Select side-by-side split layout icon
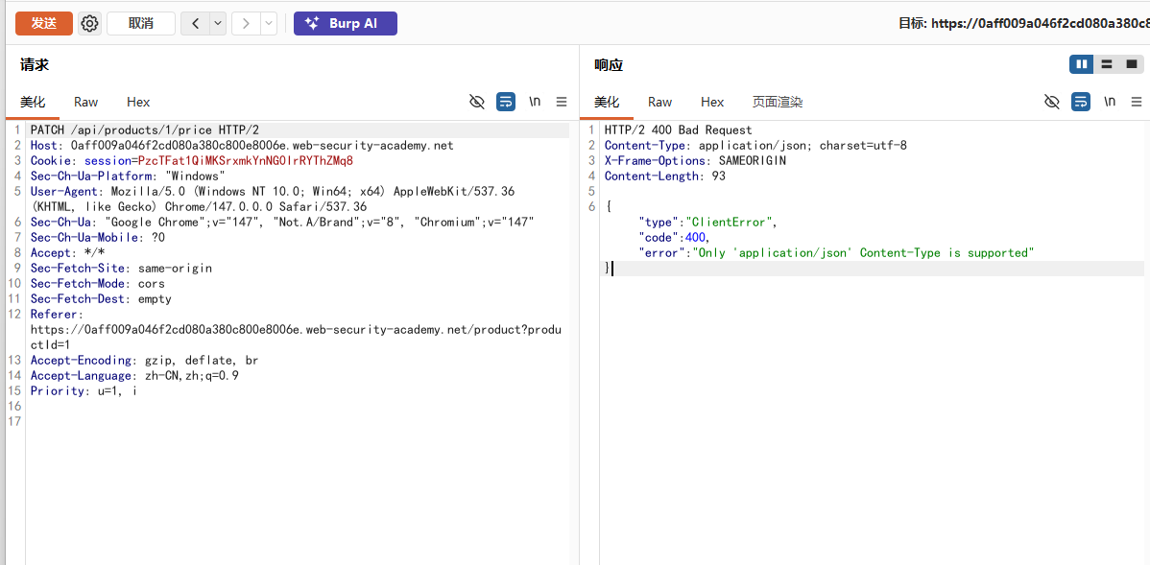The image size is (1150, 565). click(1082, 64)
